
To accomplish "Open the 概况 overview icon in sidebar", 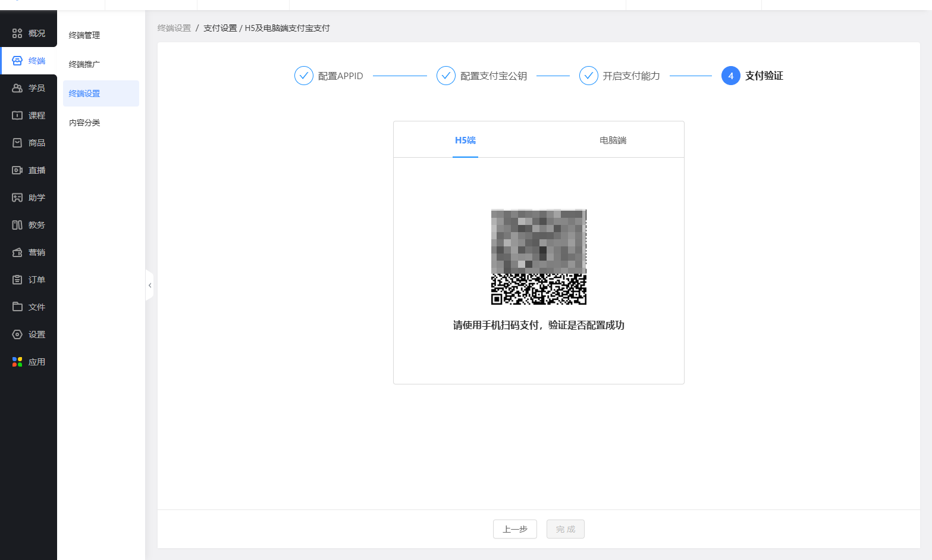I will click(17, 33).
